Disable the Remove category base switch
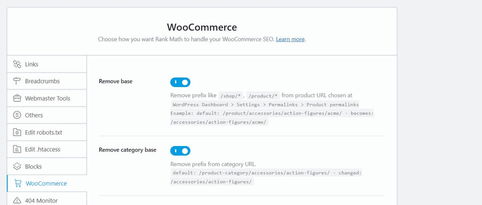 pyautogui.click(x=180, y=151)
